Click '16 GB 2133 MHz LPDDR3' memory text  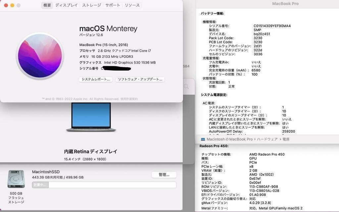click(112, 57)
